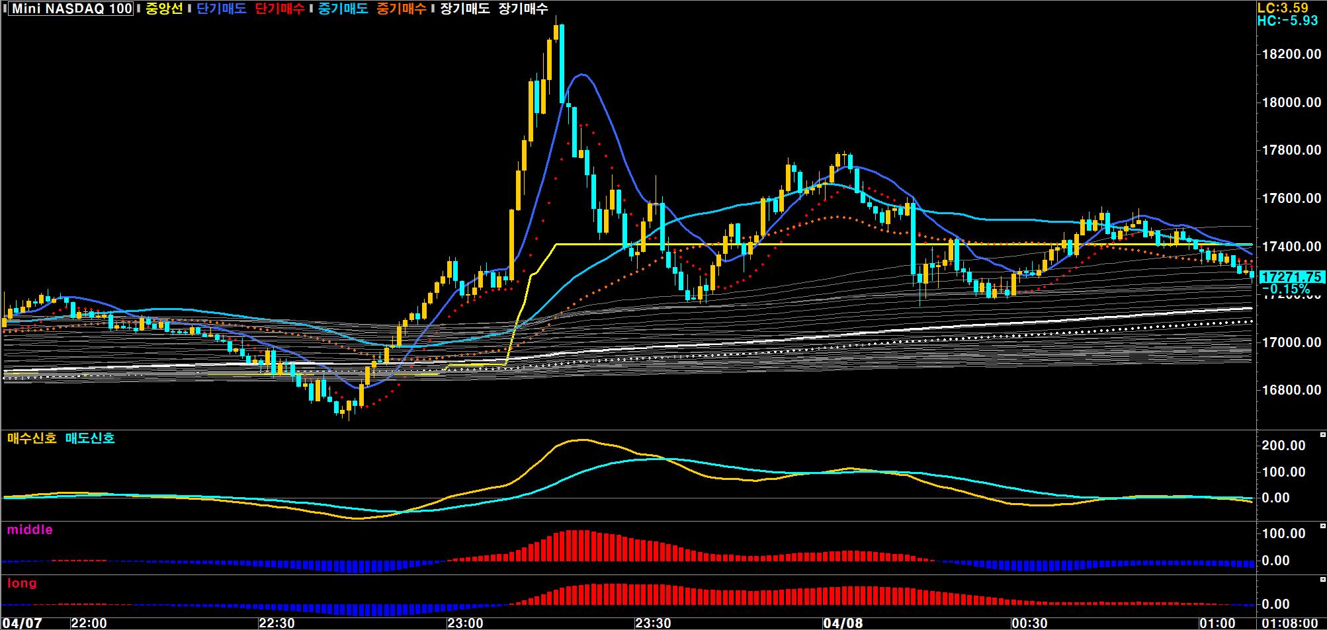
Task: Select the Mini NASDAQ 100 title label
Action: click(x=71, y=9)
